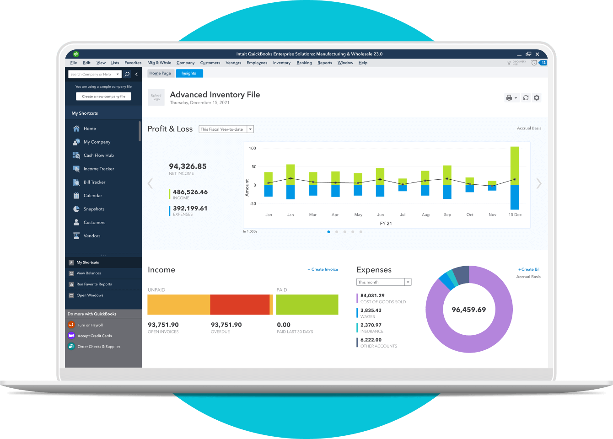Screen dimensions: 613x439
Task: Select fifth chart pagination dot
Action: pyautogui.click(x=361, y=232)
